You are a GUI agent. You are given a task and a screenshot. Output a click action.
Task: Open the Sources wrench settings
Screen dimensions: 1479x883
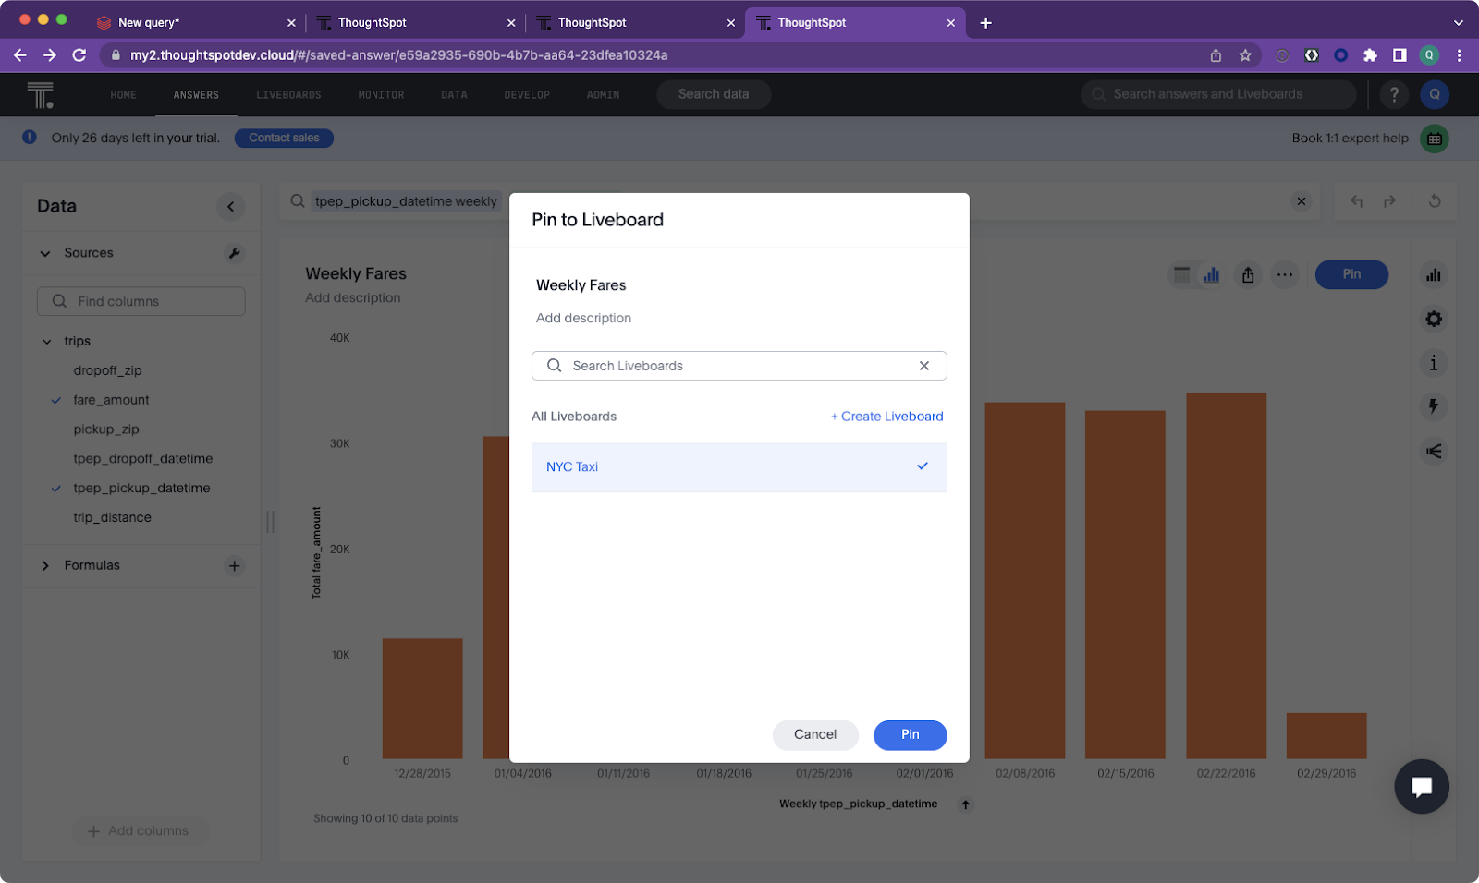pos(235,253)
